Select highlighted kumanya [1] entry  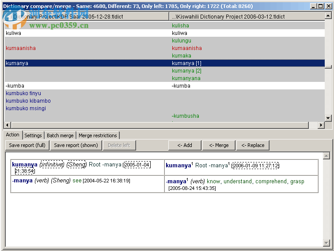(186, 63)
